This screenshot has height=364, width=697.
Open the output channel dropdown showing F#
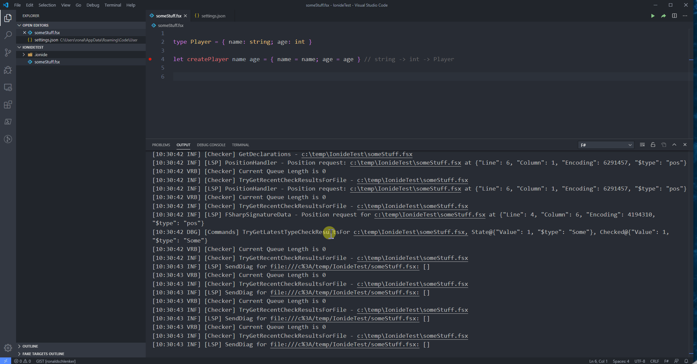[x=605, y=145]
